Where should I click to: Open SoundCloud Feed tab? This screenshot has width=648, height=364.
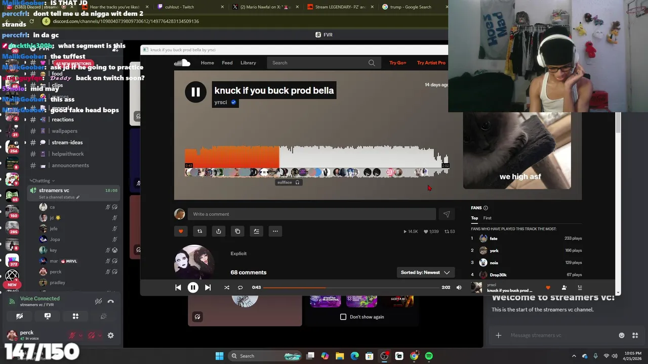(x=227, y=63)
